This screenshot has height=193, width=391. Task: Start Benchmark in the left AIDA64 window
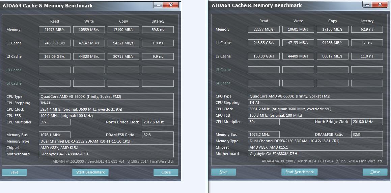(x=90, y=172)
